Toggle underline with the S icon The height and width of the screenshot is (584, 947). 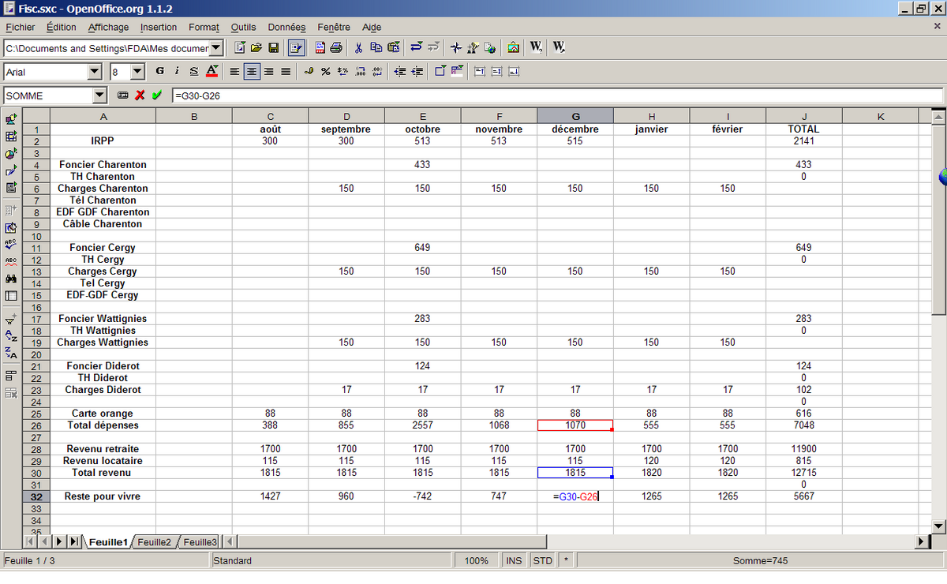click(x=193, y=71)
